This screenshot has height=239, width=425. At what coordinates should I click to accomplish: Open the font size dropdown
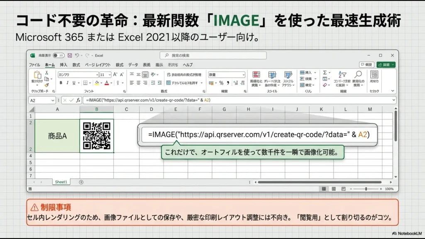110,75
